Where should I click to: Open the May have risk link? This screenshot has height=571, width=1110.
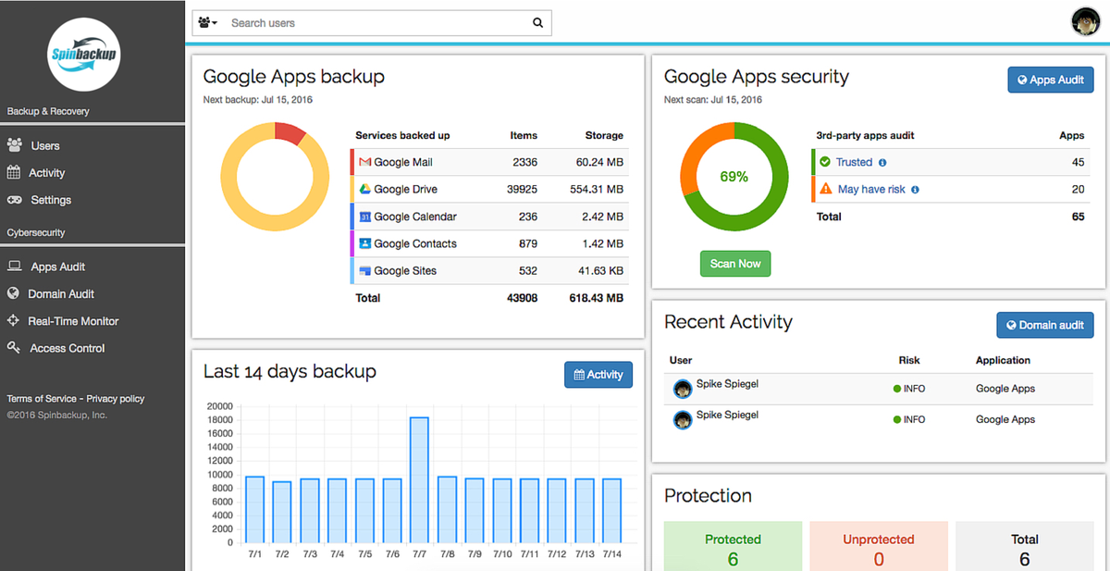872,189
